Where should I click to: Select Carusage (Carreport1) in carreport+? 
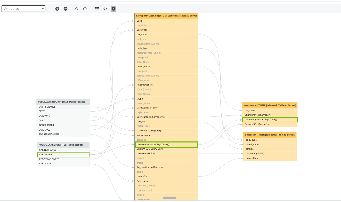click(166, 108)
